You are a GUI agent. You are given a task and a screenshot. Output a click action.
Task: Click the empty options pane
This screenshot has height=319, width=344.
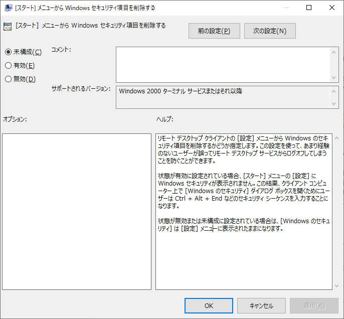click(77, 212)
